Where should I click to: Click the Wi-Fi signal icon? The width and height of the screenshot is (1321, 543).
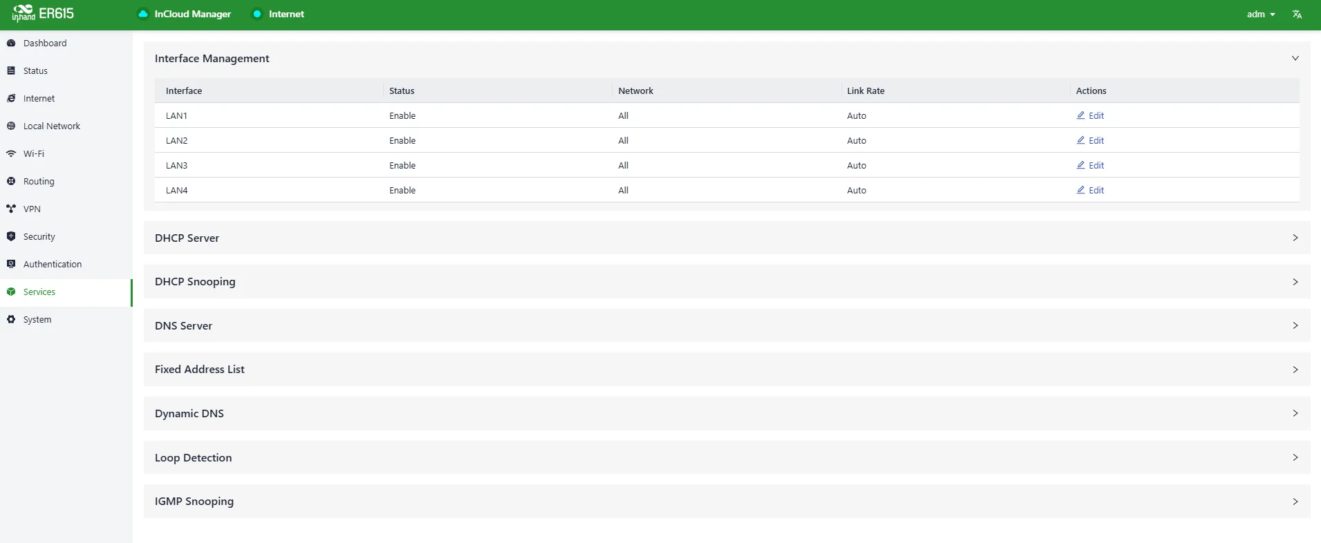point(11,153)
